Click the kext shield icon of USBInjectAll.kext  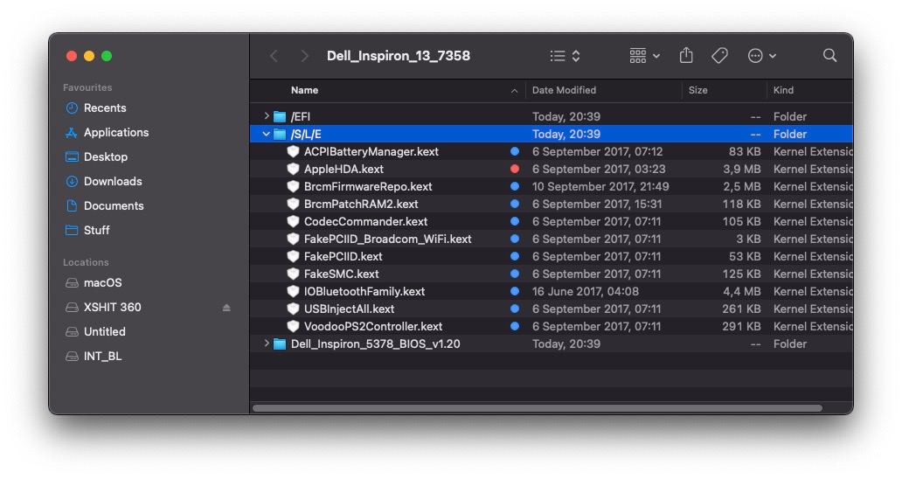294,309
